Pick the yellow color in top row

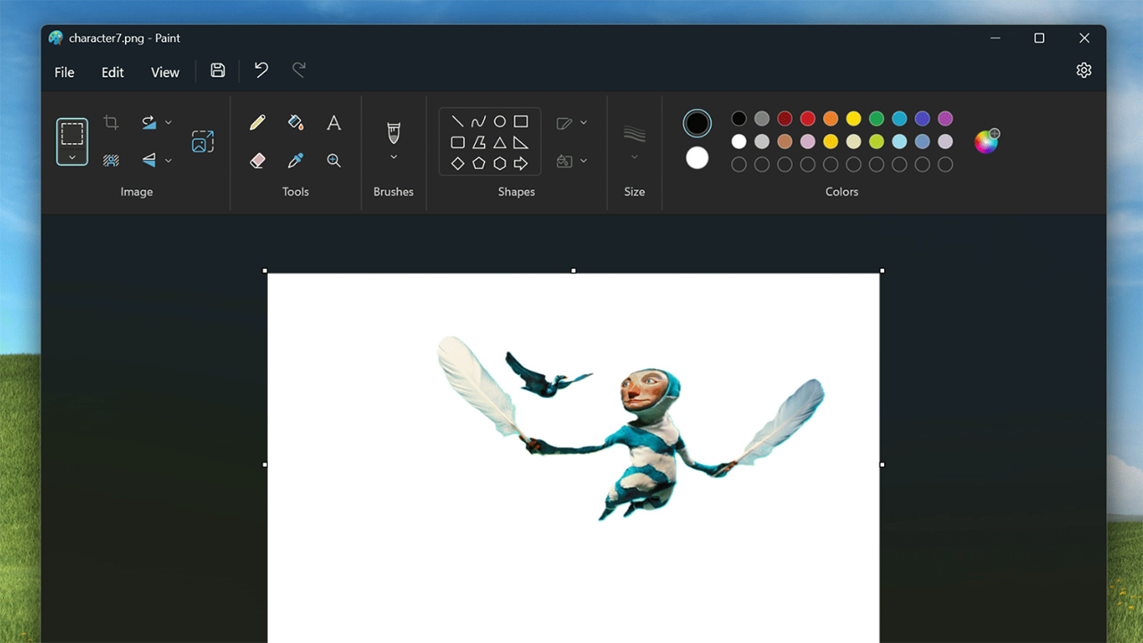pos(854,119)
